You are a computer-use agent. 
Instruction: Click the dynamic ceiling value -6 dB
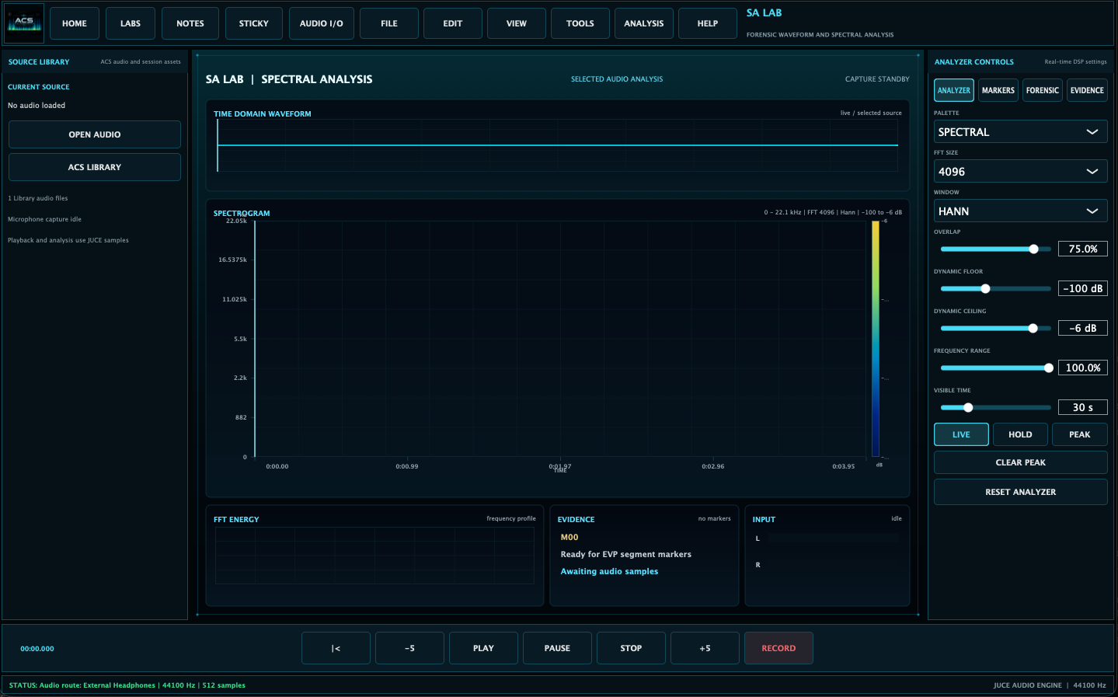pyautogui.click(x=1083, y=328)
